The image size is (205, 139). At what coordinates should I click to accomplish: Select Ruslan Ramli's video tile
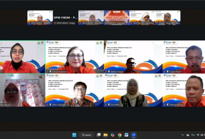184,57
